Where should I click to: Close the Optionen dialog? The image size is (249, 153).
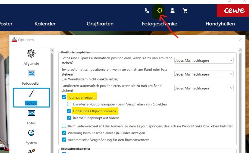pyautogui.click(x=240, y=40)
